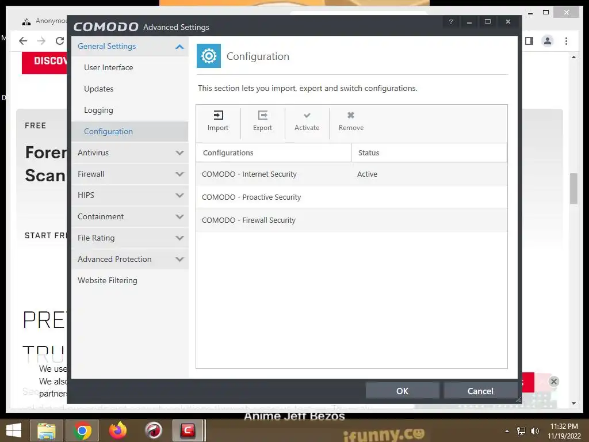Open the browser profile avatar
The image size is (589, 442).
(x=548, y=41)
